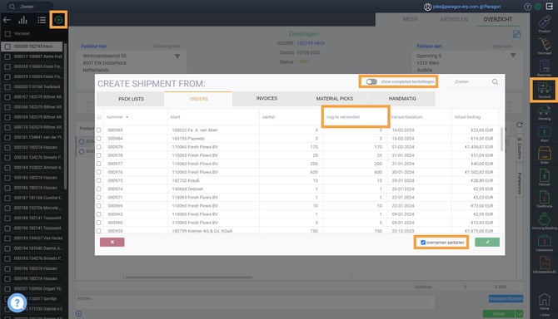Toggle show completed bestellingen switch
Viewport: 558px width, 319px height.
(371, 82)
